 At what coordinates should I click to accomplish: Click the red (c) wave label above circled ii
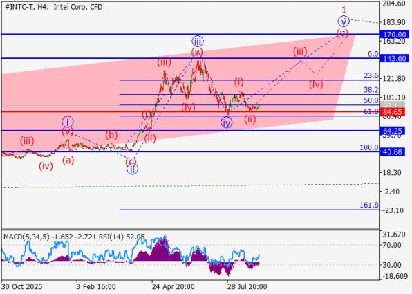131,162
